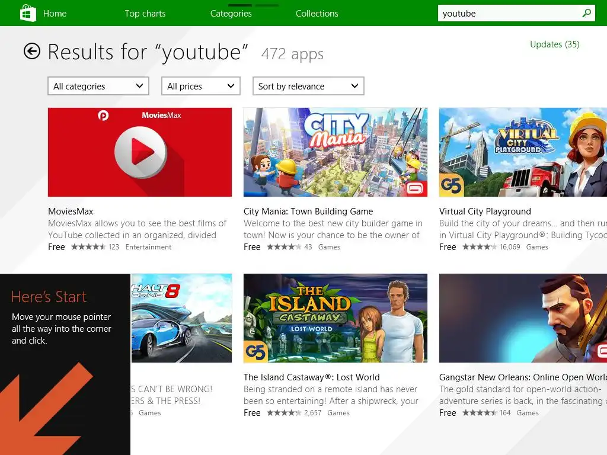Click the Gangstar New Orleans star rating
This screenshot has height=455, width=607.
[x=479, y=413]
